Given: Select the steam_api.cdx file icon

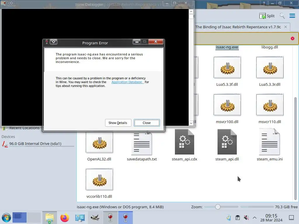Looking at the screenshot, I should (185, 142).
